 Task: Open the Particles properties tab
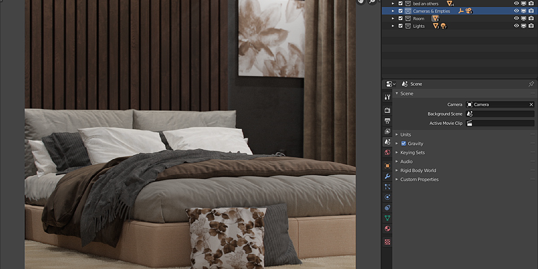click(x=387, y=187)
